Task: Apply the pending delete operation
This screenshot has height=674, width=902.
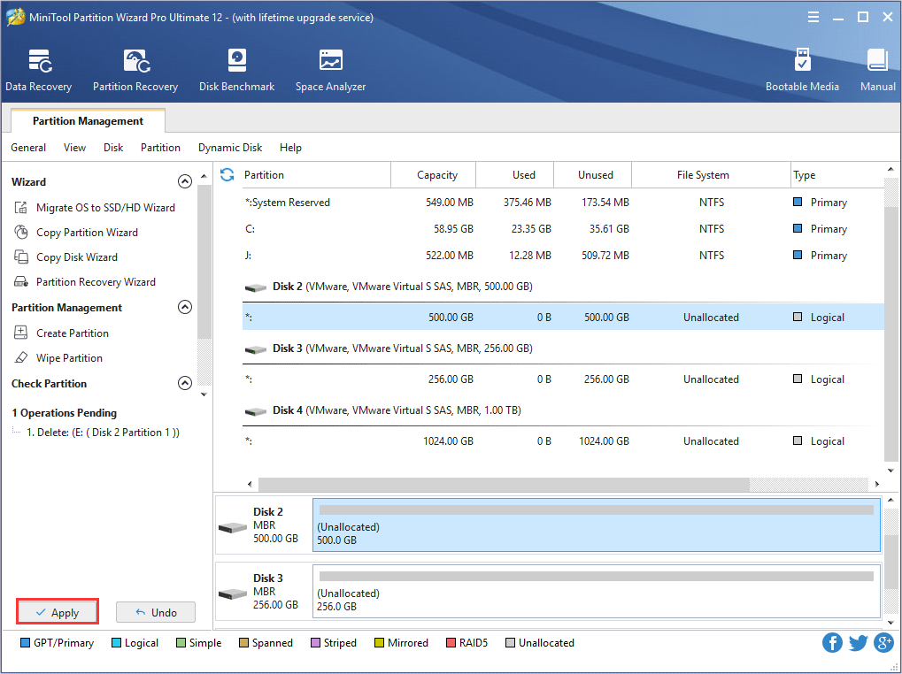Action: [57, 611]
